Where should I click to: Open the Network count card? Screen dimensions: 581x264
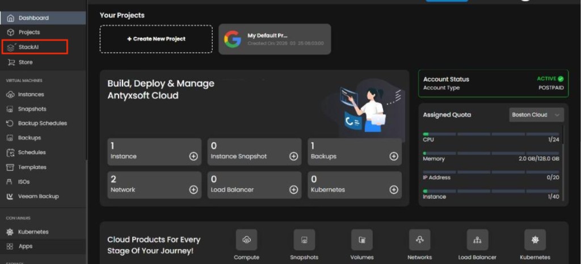click(154, 185)
